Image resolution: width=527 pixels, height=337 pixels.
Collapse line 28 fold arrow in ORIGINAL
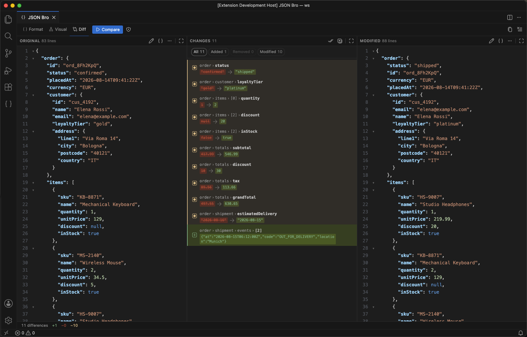pyautogui.click(x=33, y=249)
